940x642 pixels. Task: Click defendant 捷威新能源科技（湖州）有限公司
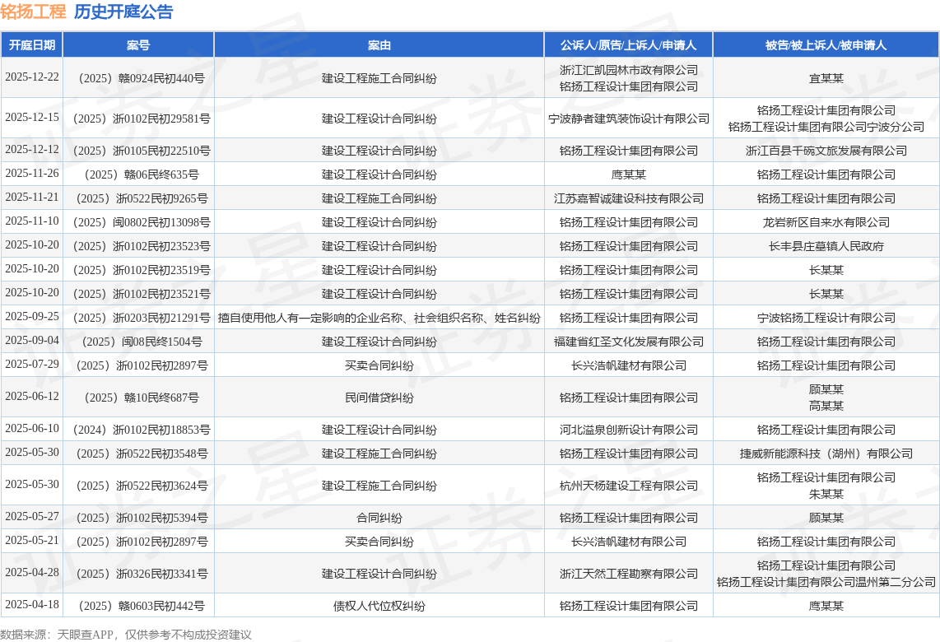[826, 454]
